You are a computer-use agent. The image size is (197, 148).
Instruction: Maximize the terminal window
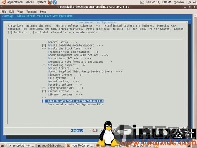pyautogui.click(x=189, y=7)
